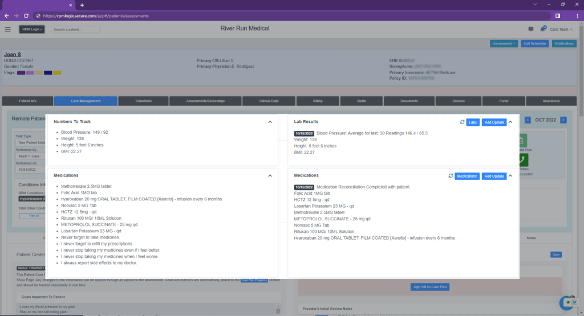Open the Call Scheduler
The width and height of the screenshot is (584, 316).
tap(535, 43)
